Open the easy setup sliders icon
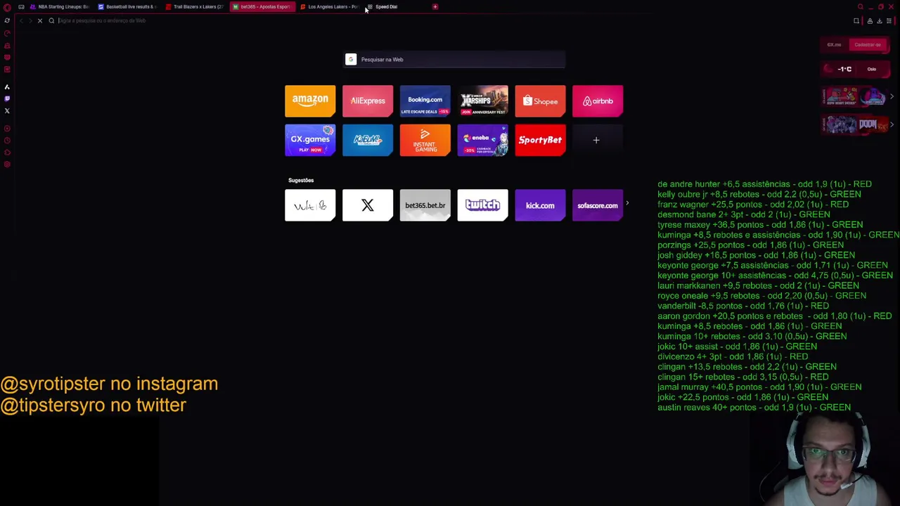The image size is (900, 506). tap(889, 21)
